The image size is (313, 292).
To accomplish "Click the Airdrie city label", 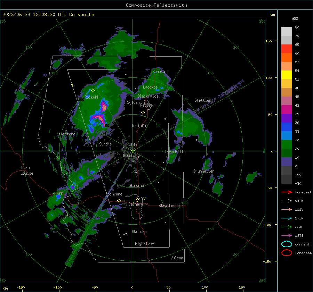I will [x=137, y=185].
